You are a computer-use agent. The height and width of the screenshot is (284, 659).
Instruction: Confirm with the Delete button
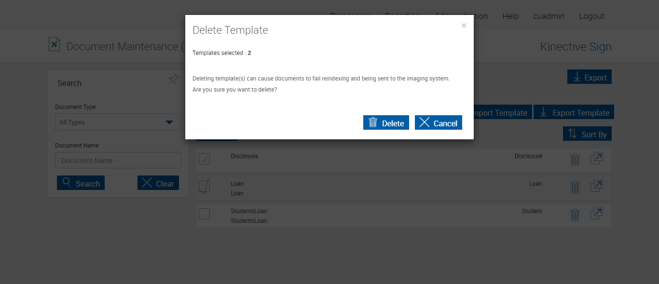tap(386, 123)
